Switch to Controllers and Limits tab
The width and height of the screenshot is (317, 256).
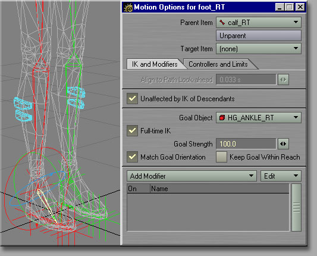coord(218,64)
